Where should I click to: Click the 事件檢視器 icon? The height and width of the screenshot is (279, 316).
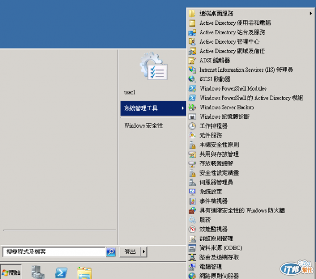(192, 201)
